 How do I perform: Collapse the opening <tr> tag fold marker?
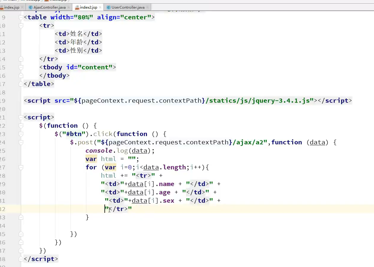tap(21, 26)
